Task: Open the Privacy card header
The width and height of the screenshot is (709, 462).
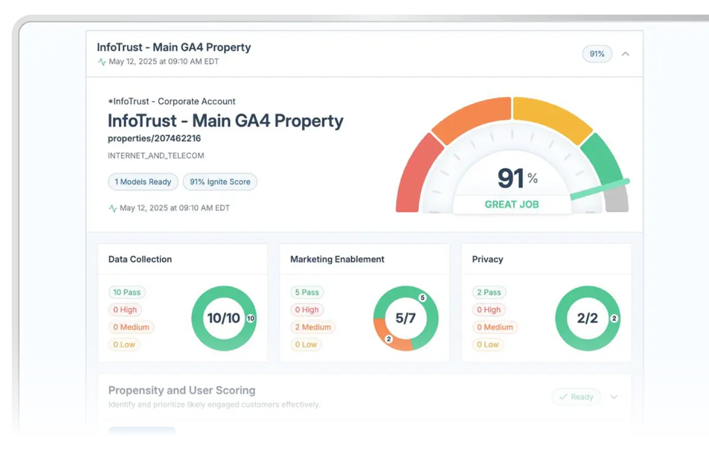Action: [487, 259]
